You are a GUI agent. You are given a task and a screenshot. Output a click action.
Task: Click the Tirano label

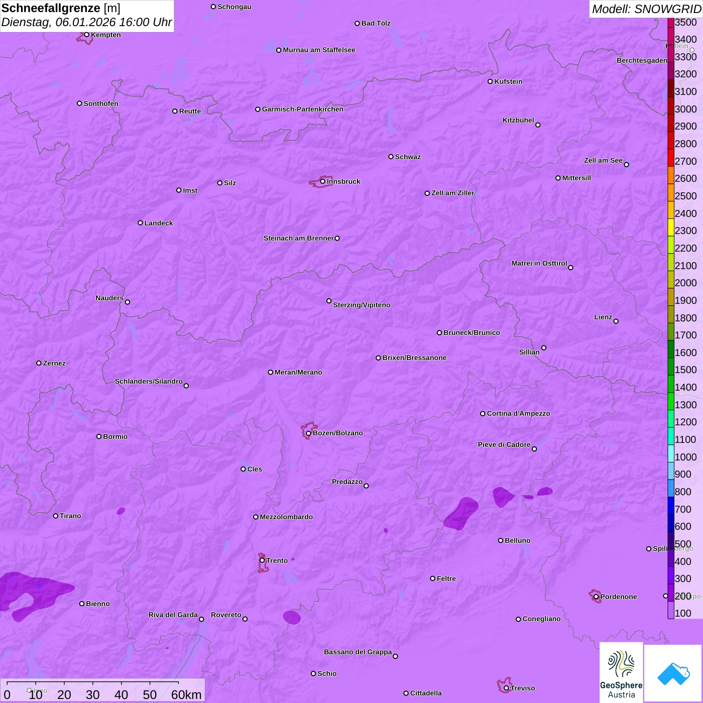tap(70, 516)
